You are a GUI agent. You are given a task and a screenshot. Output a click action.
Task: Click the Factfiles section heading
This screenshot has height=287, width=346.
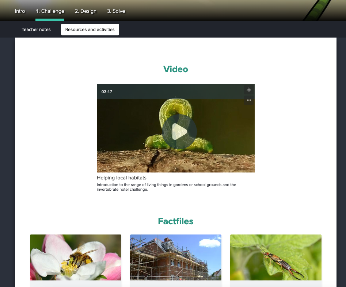point(176,221)
